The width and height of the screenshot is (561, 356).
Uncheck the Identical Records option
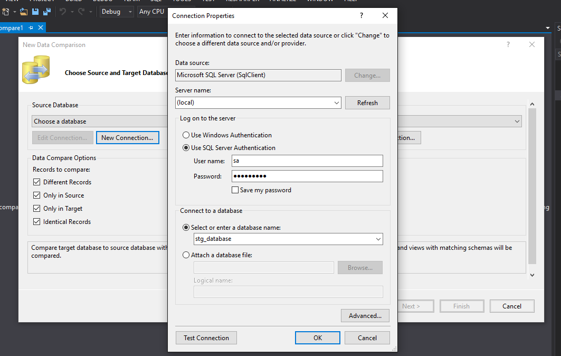click(x=36, y=221)
